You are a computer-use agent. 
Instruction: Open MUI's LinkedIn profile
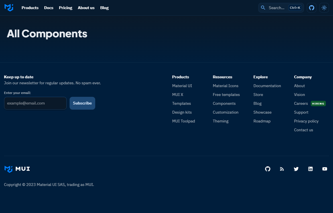coord(310,169)
